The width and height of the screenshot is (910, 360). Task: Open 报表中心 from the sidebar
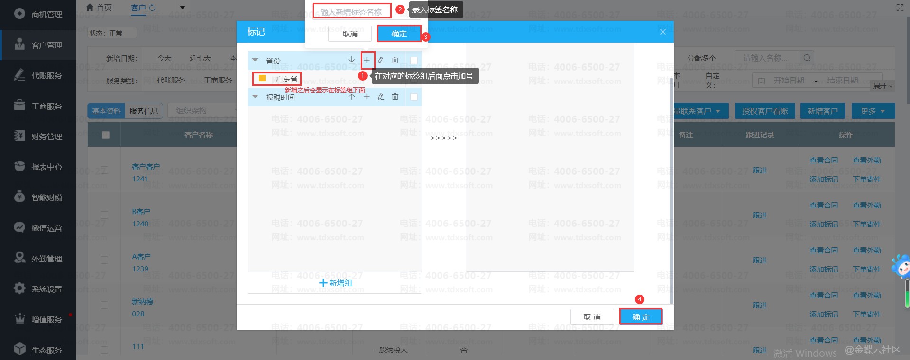(38, 167)
